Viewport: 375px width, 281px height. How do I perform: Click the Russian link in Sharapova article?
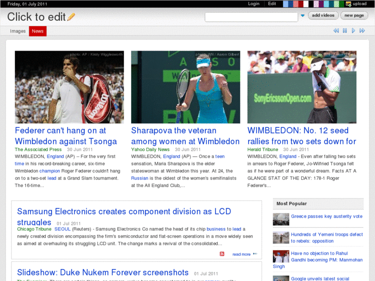point(140,178)
